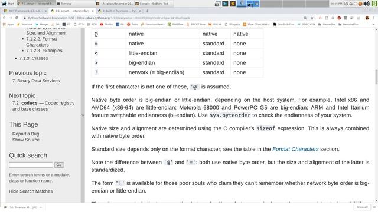Click Show all downloads button
Viewport: 378px width, 212px height.
coord(362,207)
